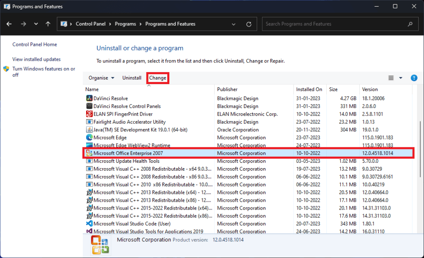Image resolution: width=424 pixels, height=258 pixels.
Task: Click the shield icon beside Turn Windows features
Action: click(5, 69)
